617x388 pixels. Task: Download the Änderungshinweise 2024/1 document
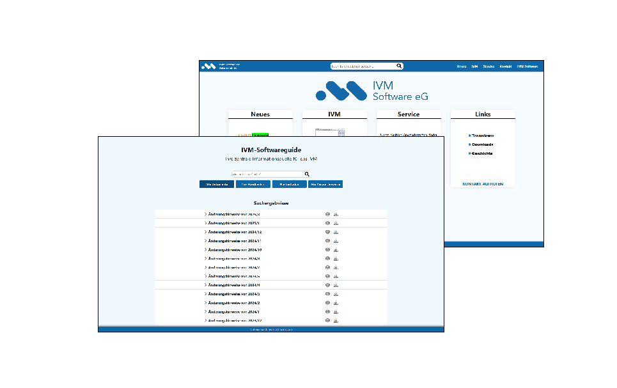click(x=336, y=312)
